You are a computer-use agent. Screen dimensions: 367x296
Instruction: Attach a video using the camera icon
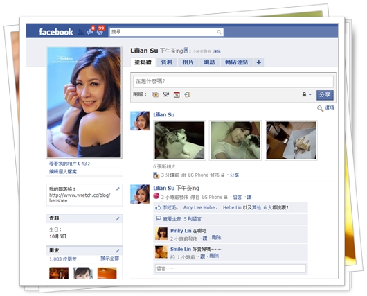166,94
